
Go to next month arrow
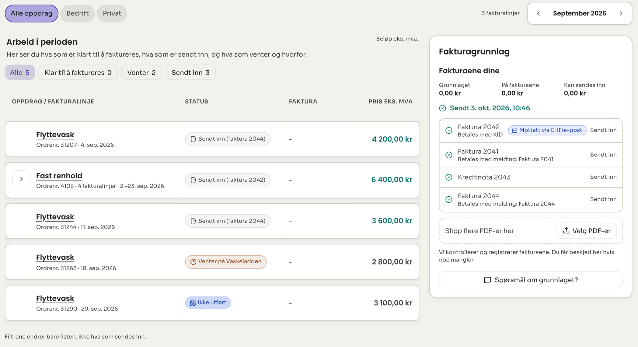[621, 13]
